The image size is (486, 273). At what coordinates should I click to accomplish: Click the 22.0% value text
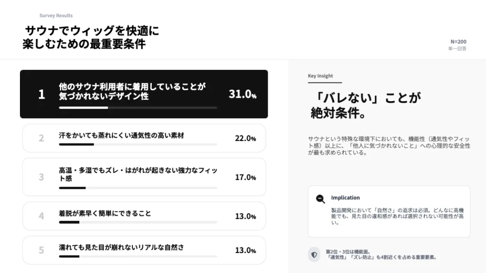click(x=245, y=138)
